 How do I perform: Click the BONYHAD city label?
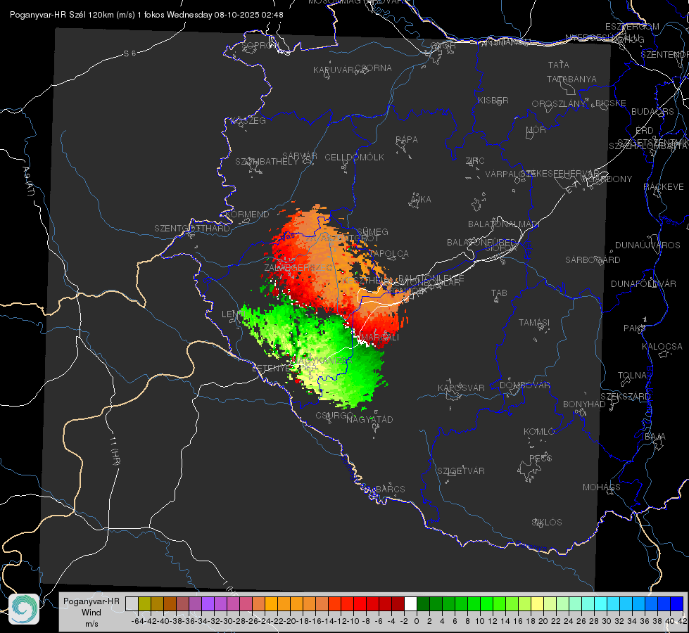tap(584, 404)
